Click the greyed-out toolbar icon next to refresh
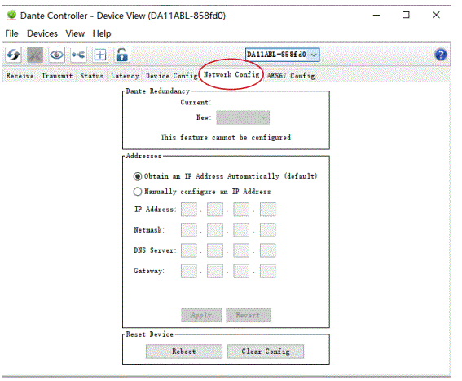 (35, 55)
